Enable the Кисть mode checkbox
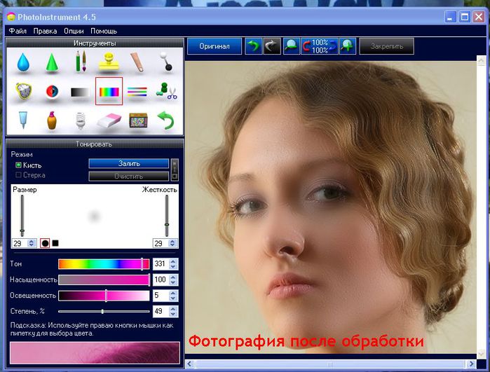Screen dimensions: 490x372 (18, 165)
